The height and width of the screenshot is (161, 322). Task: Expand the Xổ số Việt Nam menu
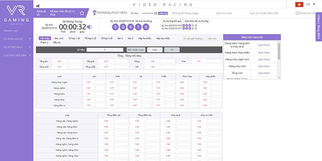tap(17, 47)
